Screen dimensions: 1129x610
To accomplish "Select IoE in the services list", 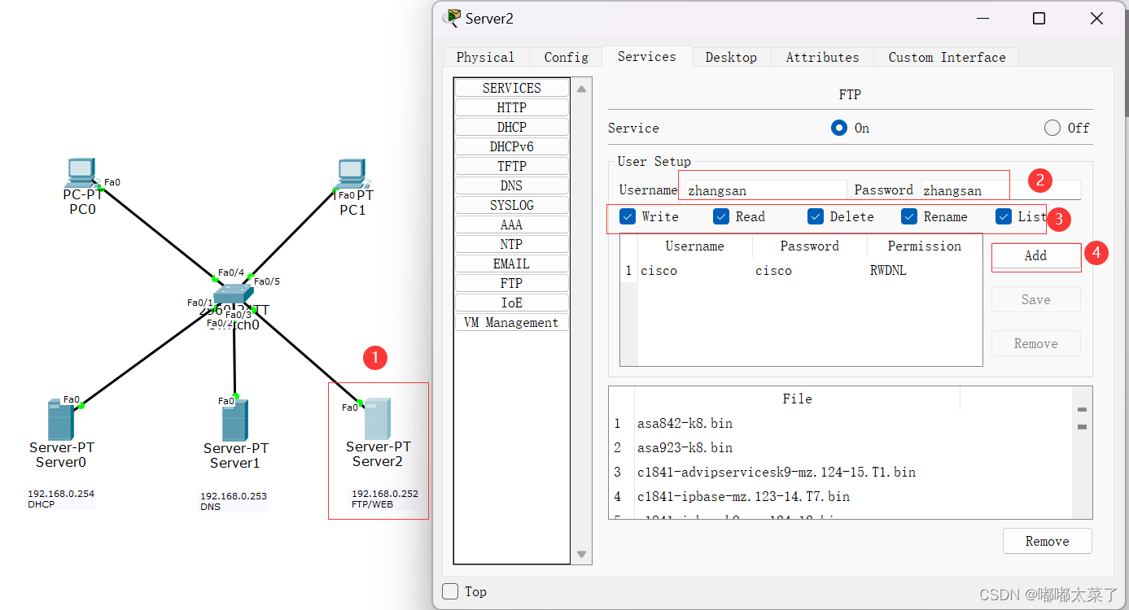I will (x=512, y=303).
